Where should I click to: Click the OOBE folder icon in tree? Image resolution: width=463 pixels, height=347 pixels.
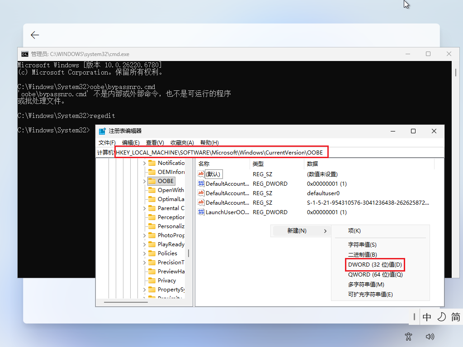pyautogui.click(x=152, y=181)
